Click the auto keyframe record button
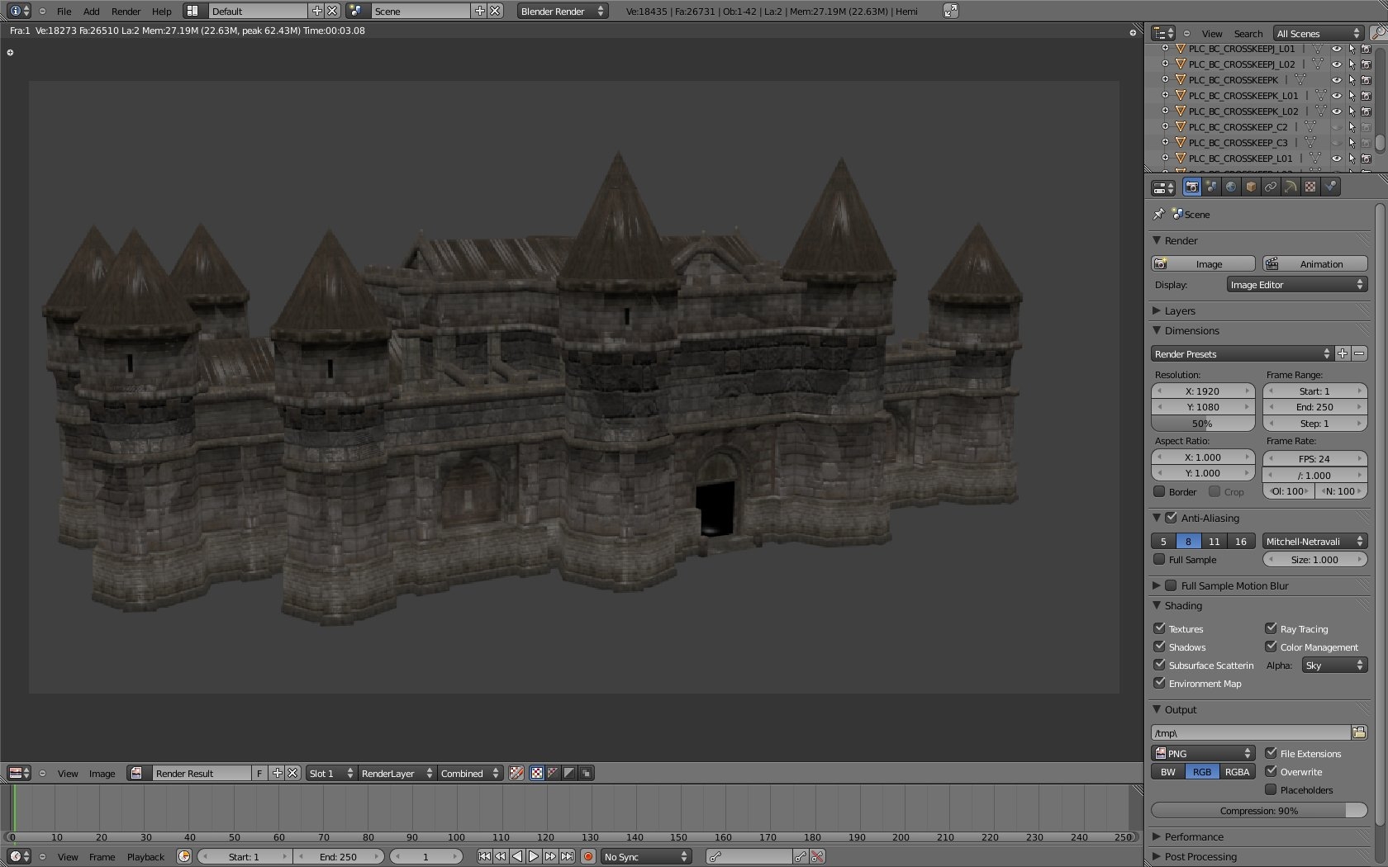This screenshot has height=867, width=1388. pos(588,857)
